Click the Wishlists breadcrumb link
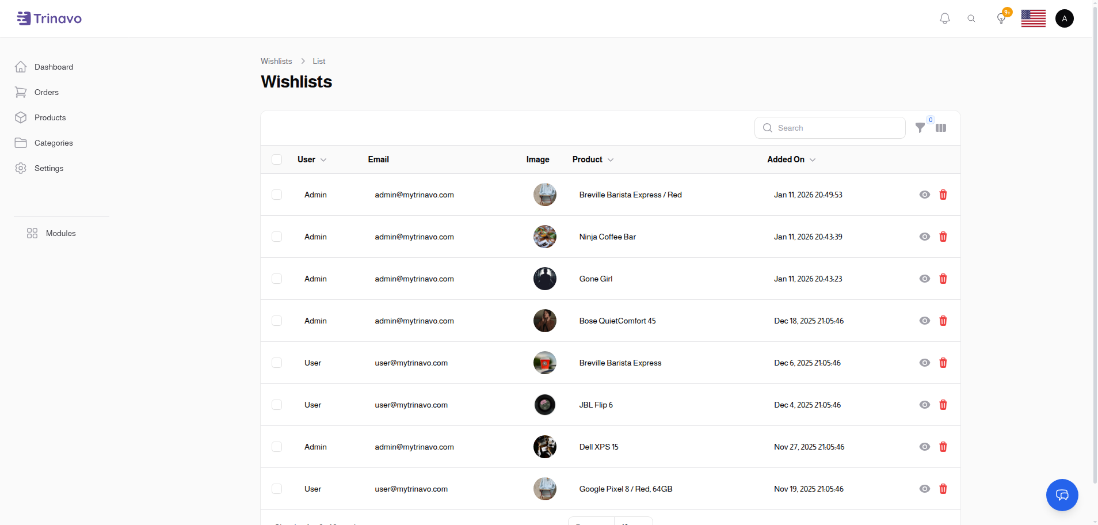1098x525 pixels. click(x=276, y=61)
